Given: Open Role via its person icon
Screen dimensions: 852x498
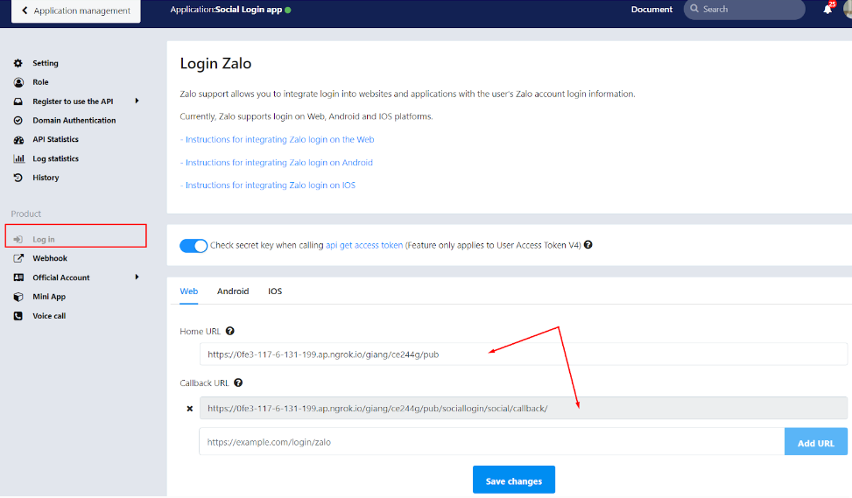Looking at the screenshot, I should click(x=18, y=82).
